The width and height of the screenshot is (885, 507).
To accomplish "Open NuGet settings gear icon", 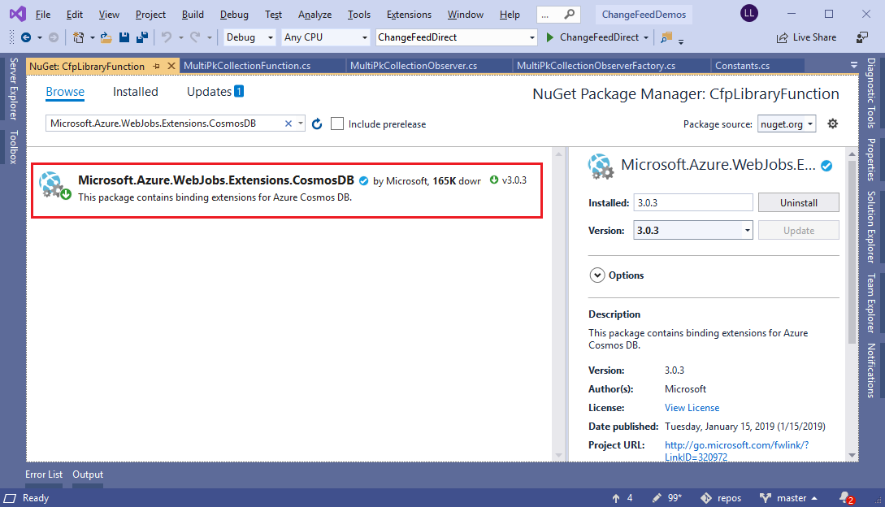I will (x=832, y=123).
